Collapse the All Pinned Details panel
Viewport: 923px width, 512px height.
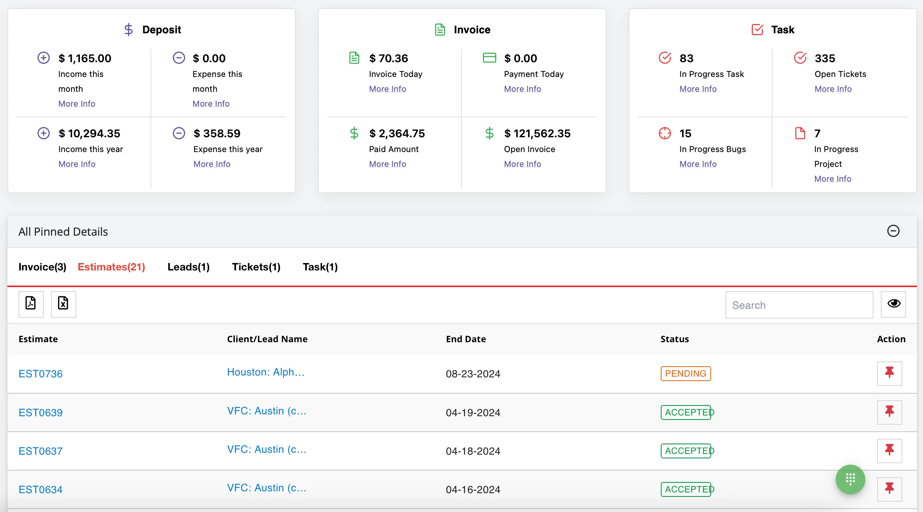(x=893, y=231)
